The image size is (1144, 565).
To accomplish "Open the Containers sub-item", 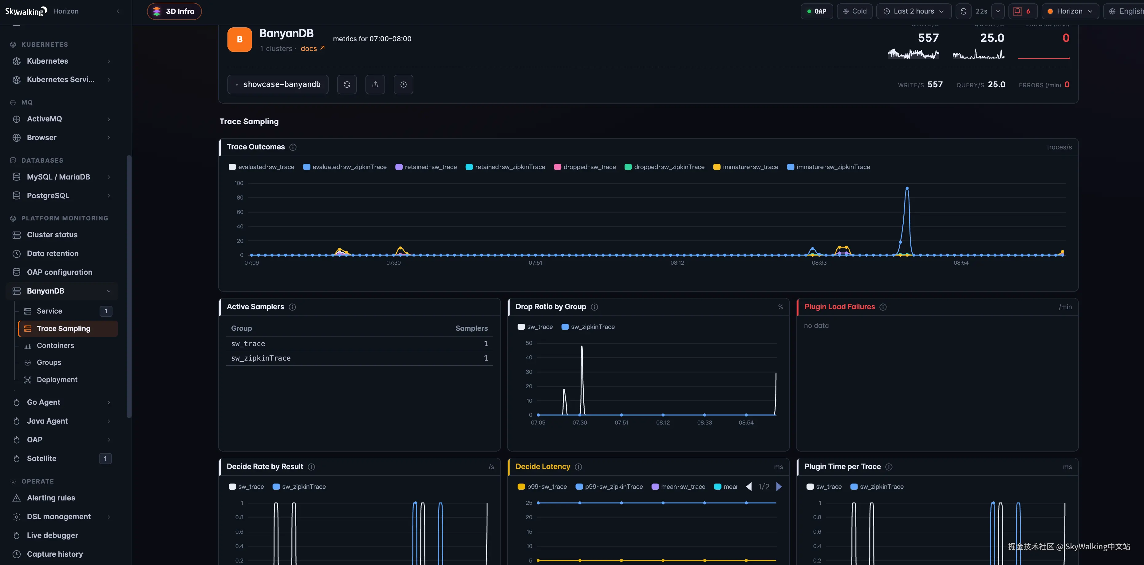I will coord(68,346).
